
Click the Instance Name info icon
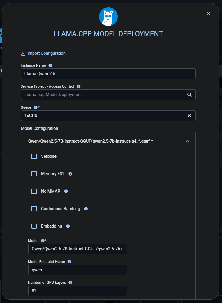click(x=50, y=65)
